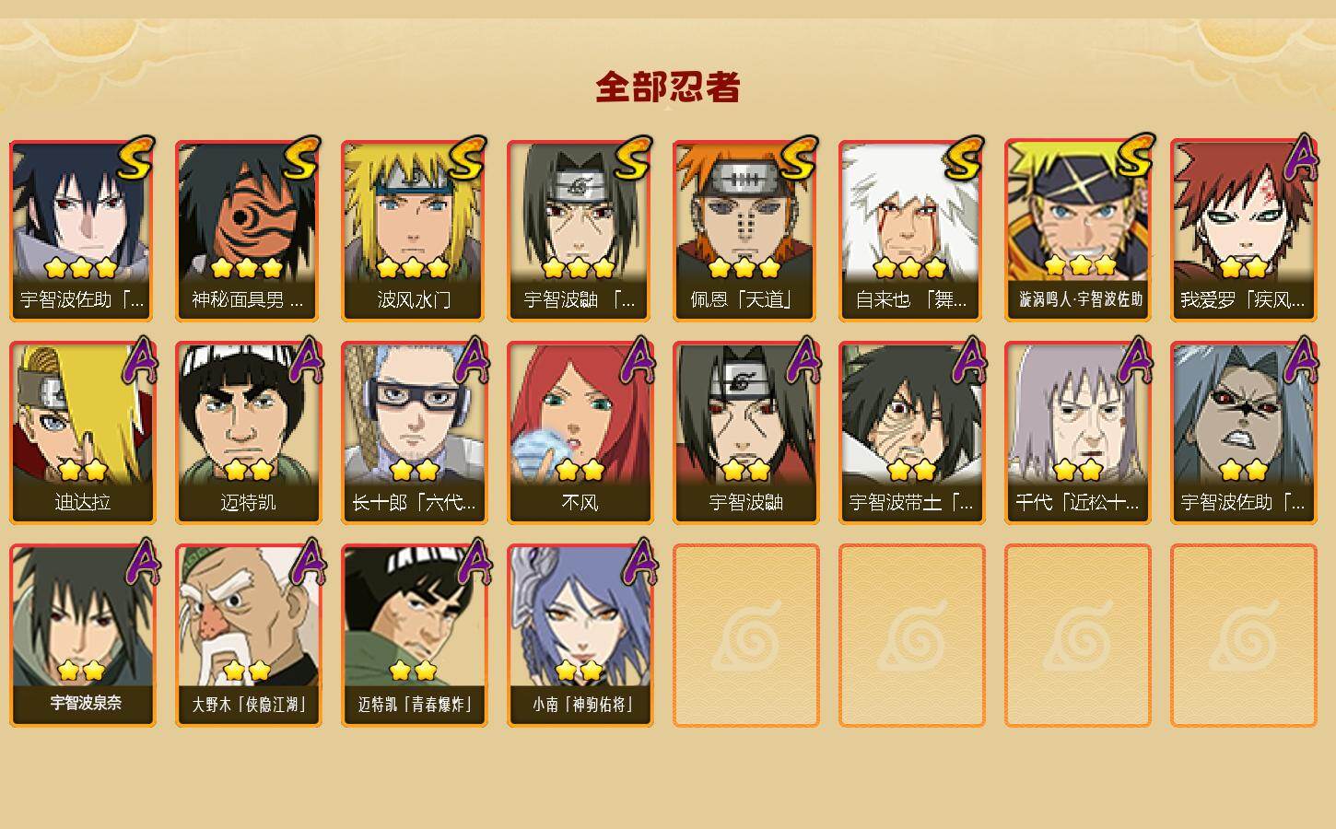Open the 宇智波泉奈 card
This screenshot has height=829, width=1336.
tap(82, 636)
